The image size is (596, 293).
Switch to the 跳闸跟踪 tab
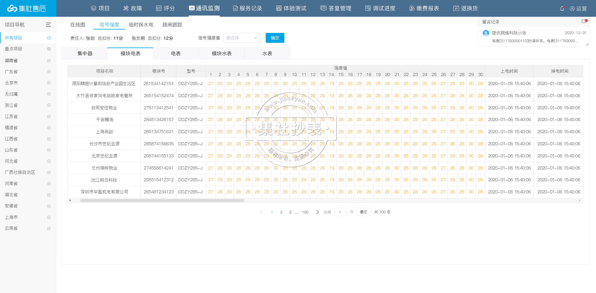coord(173,25)
